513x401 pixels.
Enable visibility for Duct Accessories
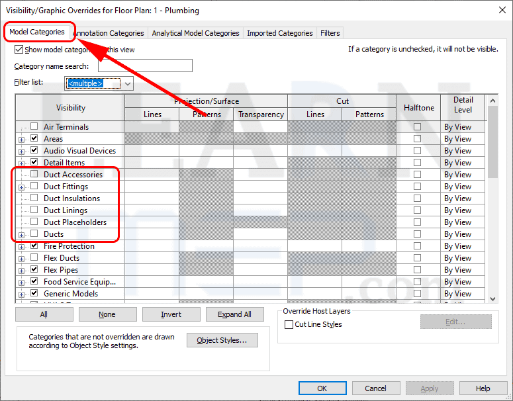click(34, 175)
